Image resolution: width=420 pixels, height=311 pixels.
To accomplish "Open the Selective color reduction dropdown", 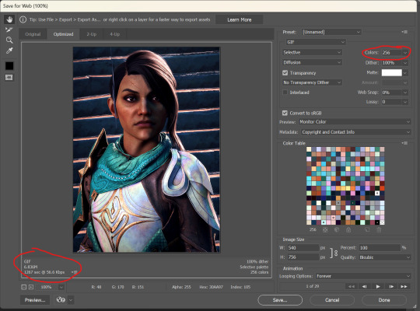I will (312, 53).
